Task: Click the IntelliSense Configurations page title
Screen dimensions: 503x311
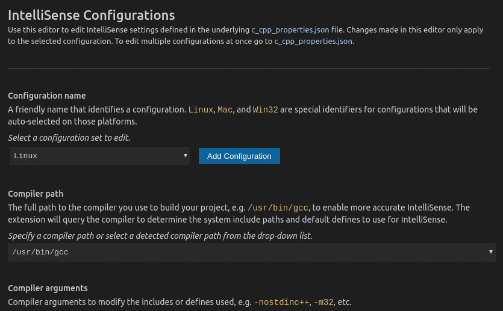Action: point(91,15)
